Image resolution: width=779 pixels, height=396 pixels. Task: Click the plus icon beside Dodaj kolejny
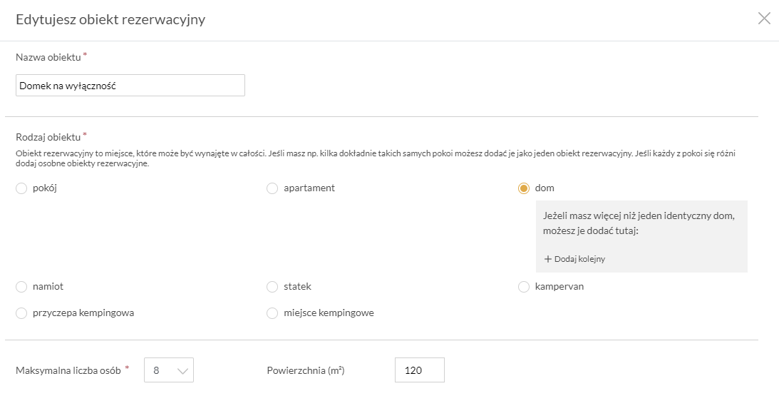(x=548, y=259)
